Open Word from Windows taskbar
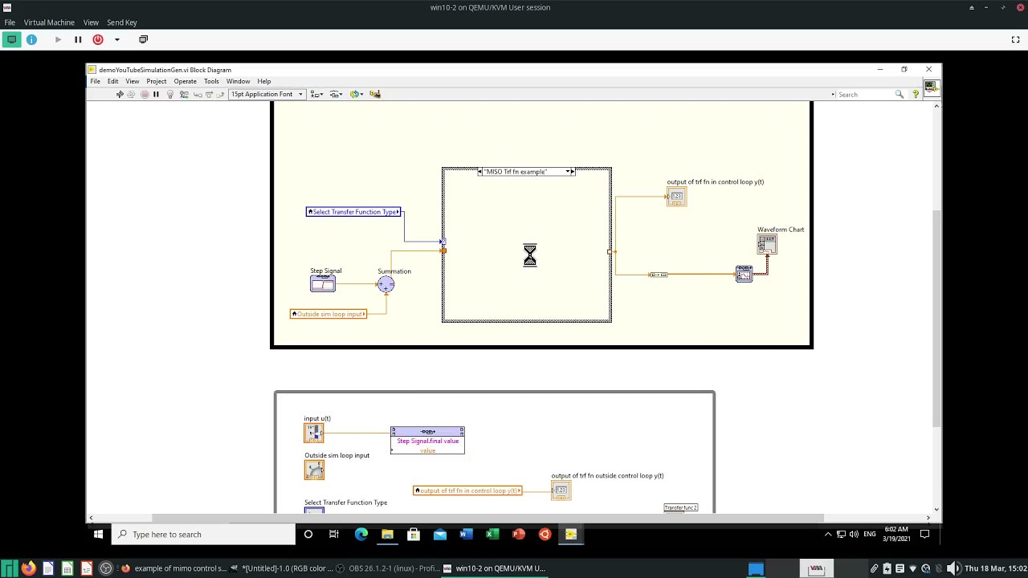 tap(466, 534)
